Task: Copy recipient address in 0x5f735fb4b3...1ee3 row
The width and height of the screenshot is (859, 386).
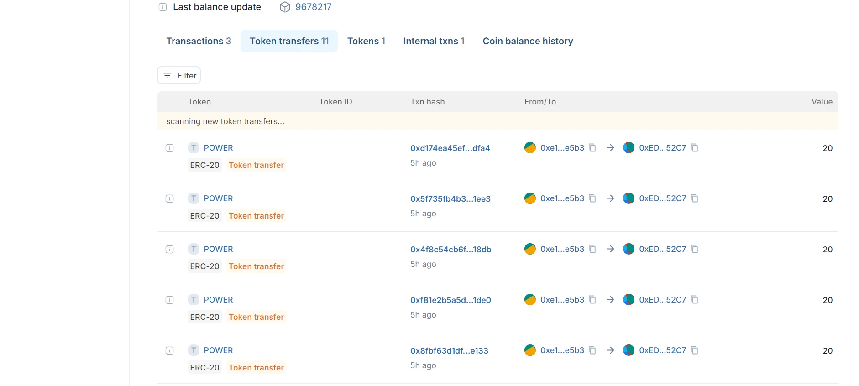Action: coord(695,198)
